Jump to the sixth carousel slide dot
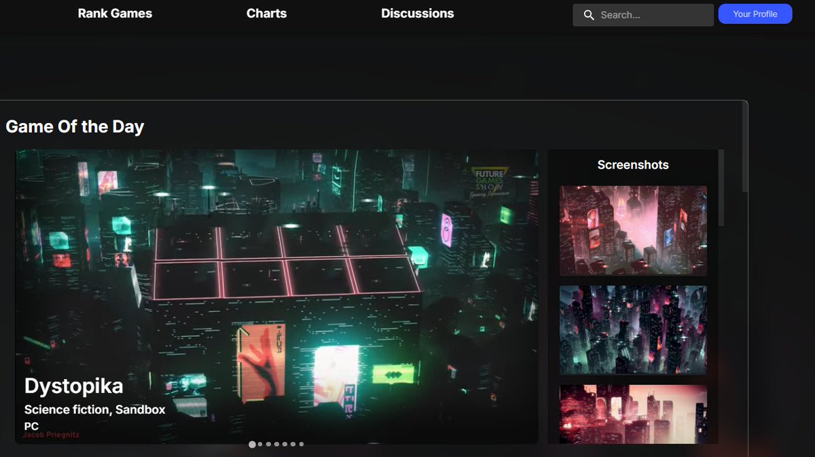This screenshot has height=457, width=815. [x=293, y=444]
